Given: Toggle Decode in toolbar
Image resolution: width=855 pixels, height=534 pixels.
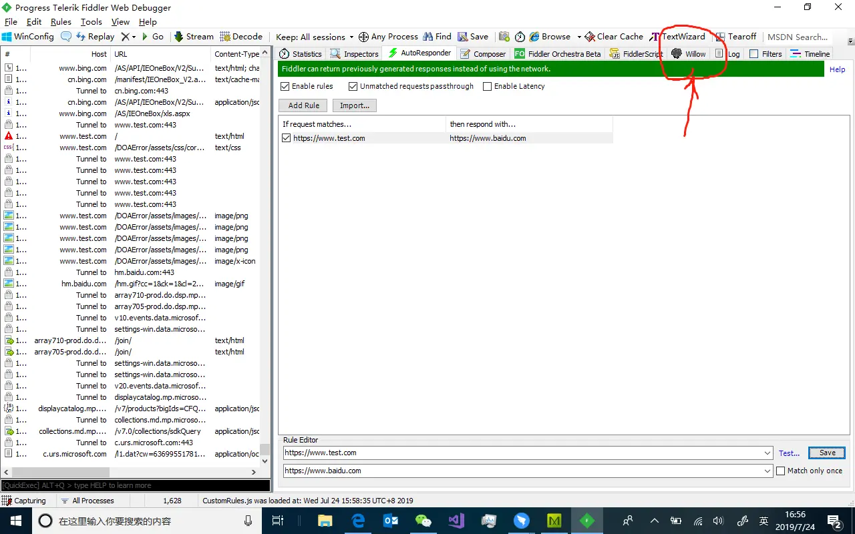Looking at the screenshot, I should point(242,37).
